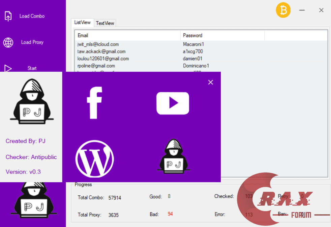
Task: Click the password cell Macaroni1
Action: [193, 44]
